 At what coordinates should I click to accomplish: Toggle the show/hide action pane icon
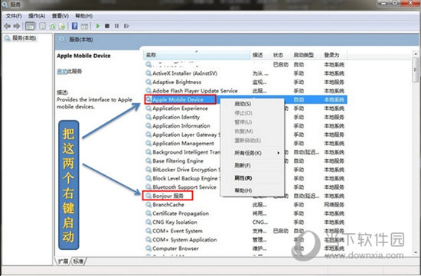point(84,26)
